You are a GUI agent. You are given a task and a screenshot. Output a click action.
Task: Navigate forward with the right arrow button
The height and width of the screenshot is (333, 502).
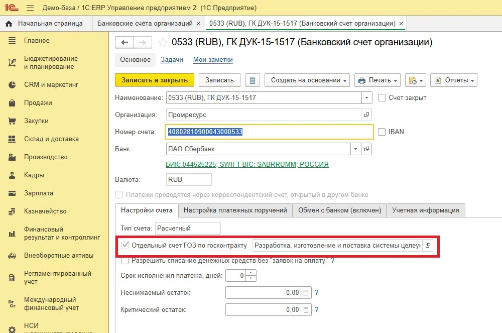click(143, 42)
